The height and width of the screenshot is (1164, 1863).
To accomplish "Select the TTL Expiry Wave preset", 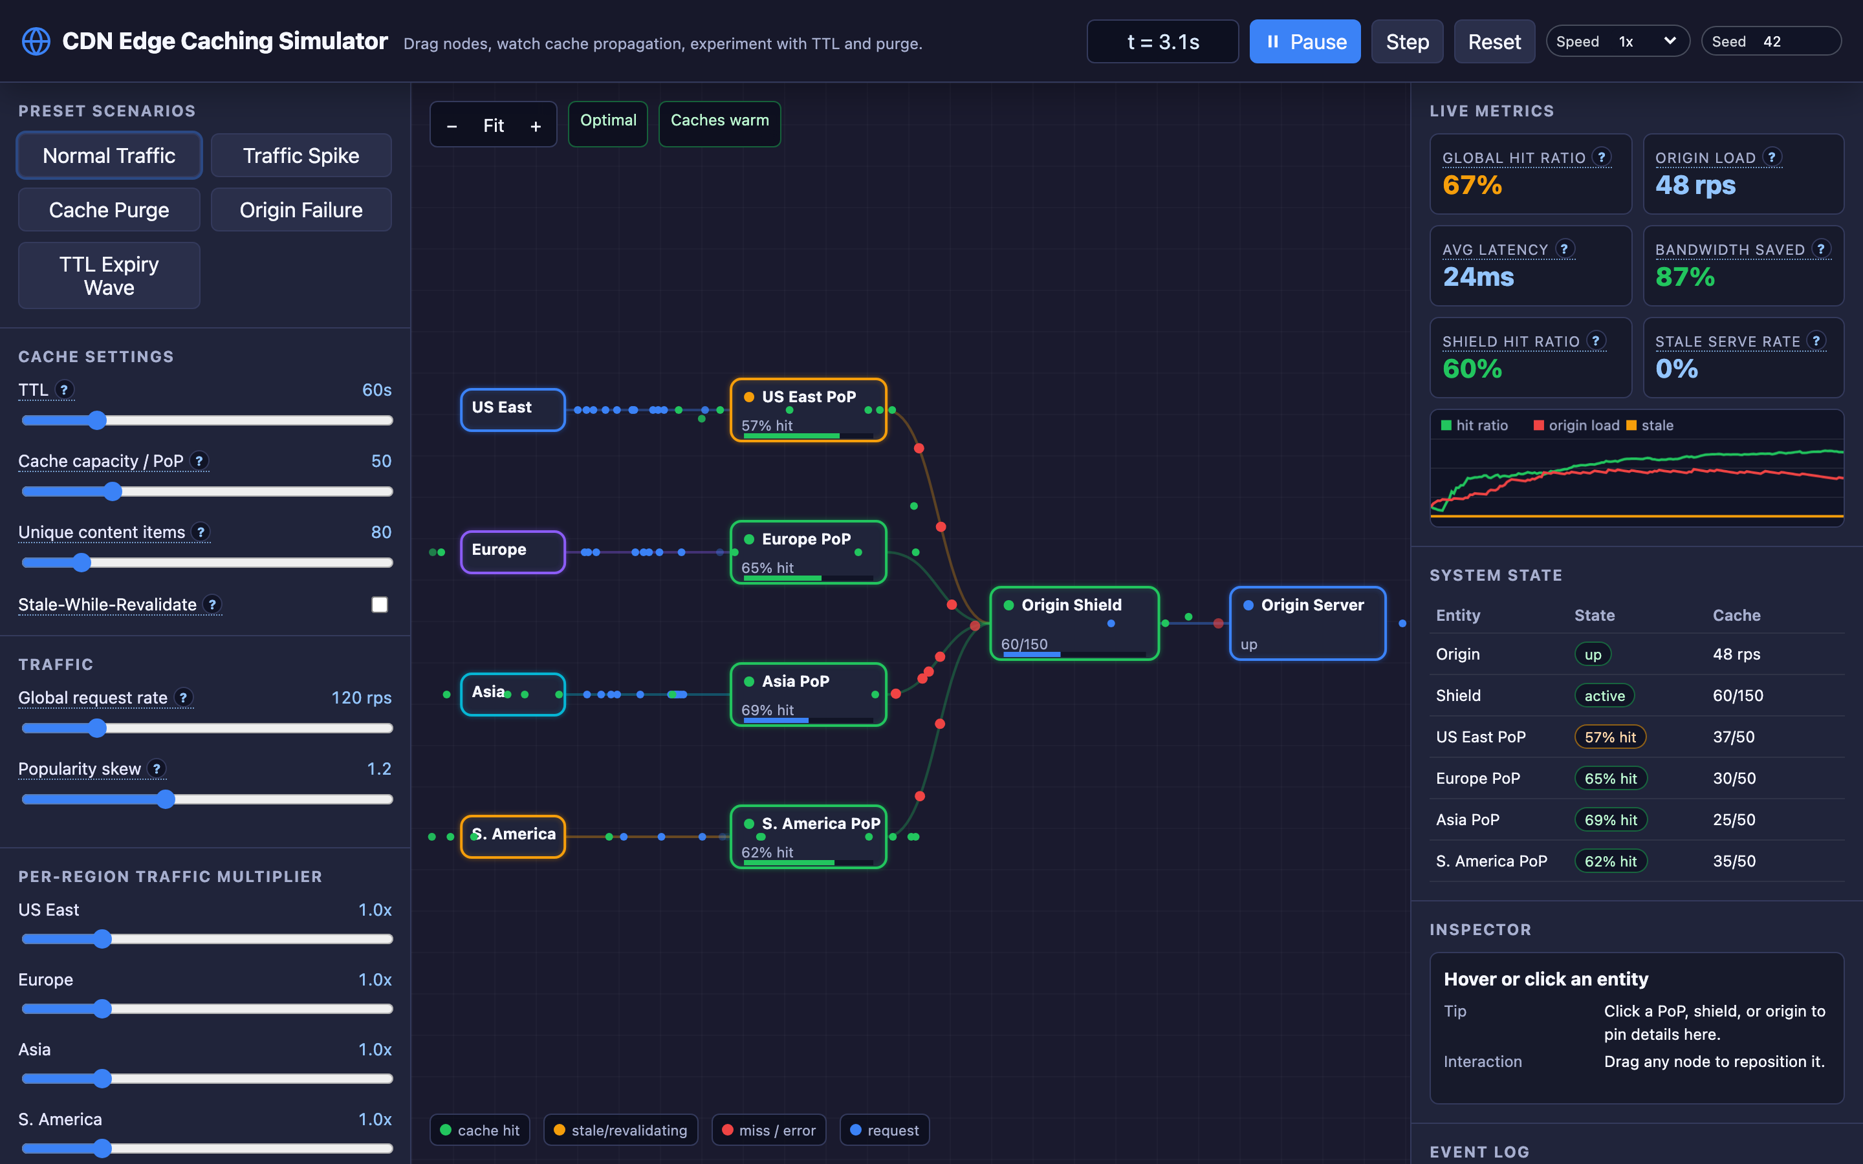I will (x=109, y=275).
